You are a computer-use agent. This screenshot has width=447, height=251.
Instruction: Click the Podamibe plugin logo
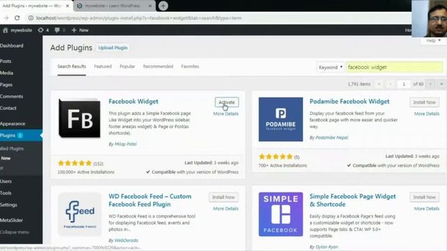281,119
